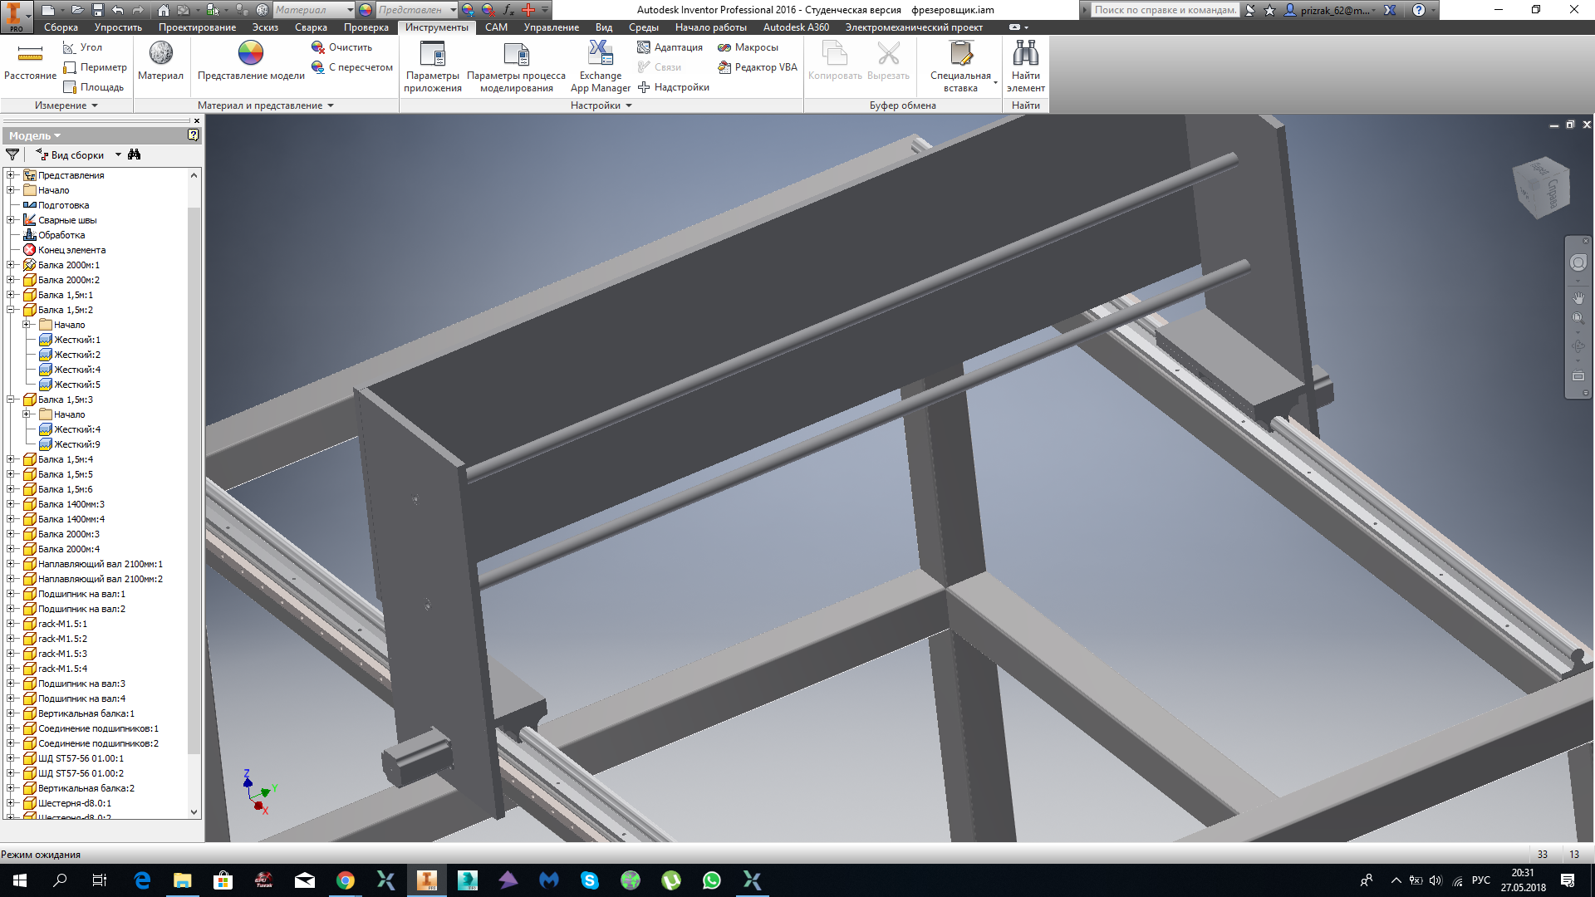Open the Материал material browser
This screenshot has width=1595, height=897.
[x=160, y=61]
